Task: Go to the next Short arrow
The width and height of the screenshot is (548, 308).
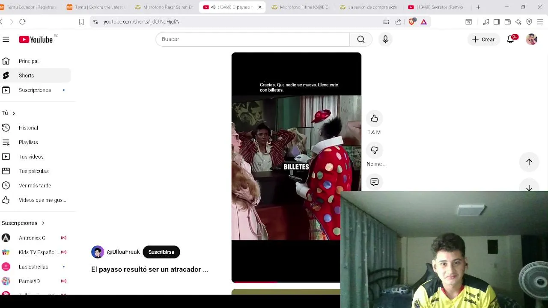Action: (x=529, y=188)
